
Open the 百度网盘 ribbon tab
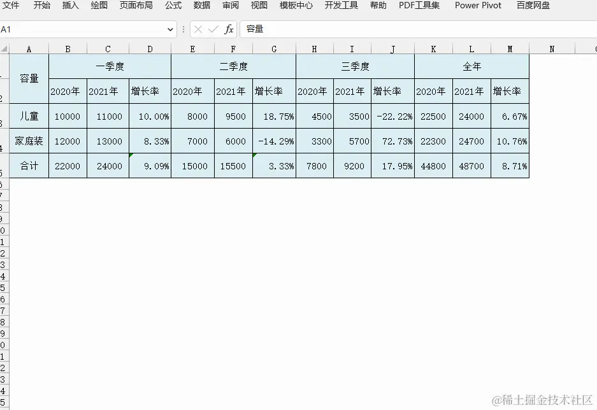click(533, 6)
